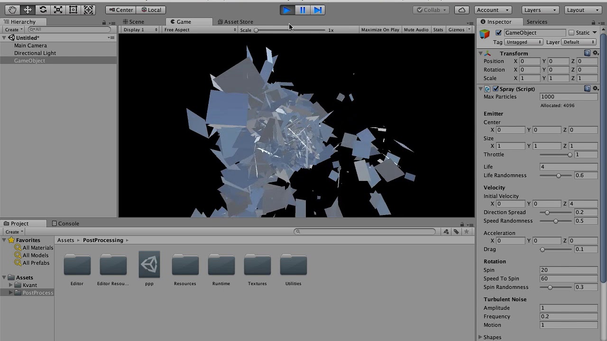Switch to the Console tab
The width and height of the screenshot is (607, 341).
click(65, 224)
